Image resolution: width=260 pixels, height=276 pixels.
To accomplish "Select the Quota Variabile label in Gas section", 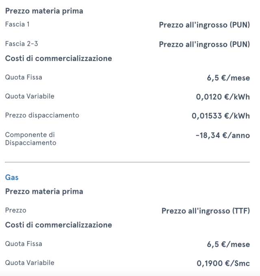I will click(30, 263).
